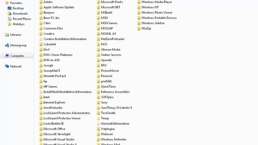Select the LooksBuilderSE folder name
This screenshot has height=145, width=258.
54,124
